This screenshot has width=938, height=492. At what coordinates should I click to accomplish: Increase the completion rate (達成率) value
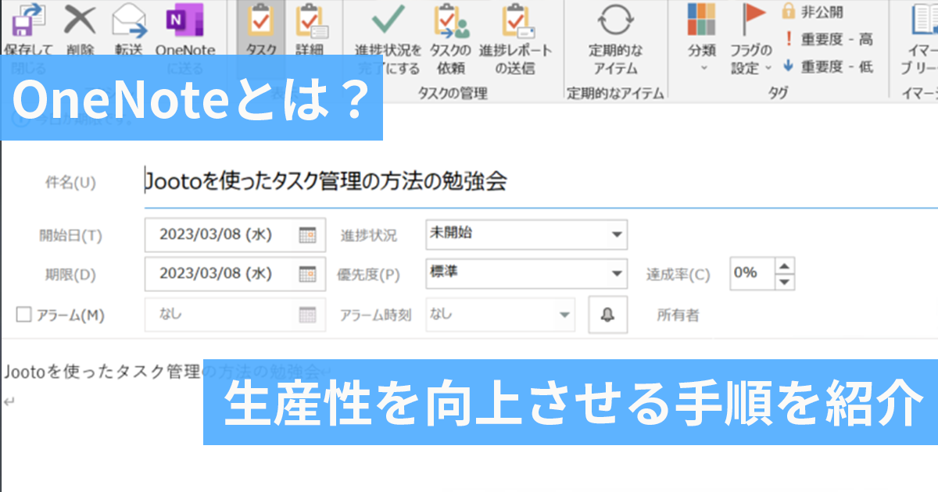tap(786, 265)
